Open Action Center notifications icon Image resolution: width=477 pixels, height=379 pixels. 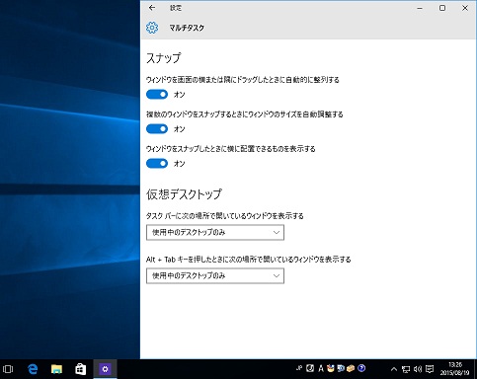[x=430, y=369]
